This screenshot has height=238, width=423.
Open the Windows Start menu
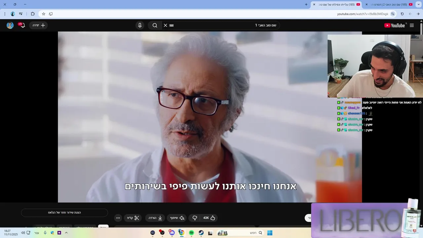[x=270, y=233]
